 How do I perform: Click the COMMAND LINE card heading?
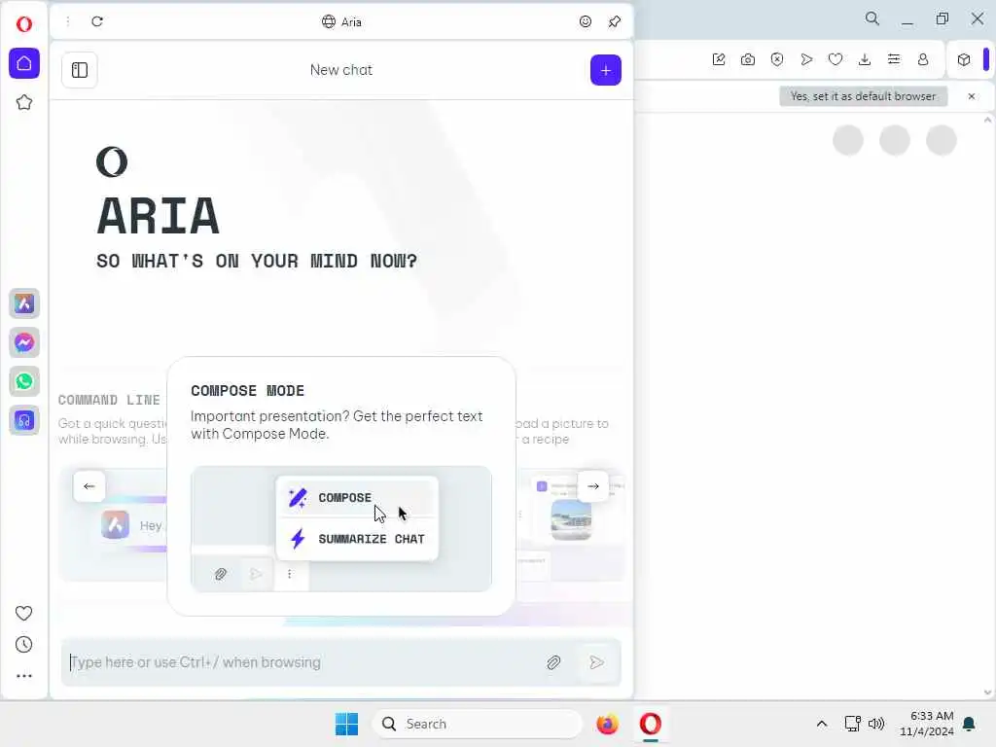pos(109,400)
